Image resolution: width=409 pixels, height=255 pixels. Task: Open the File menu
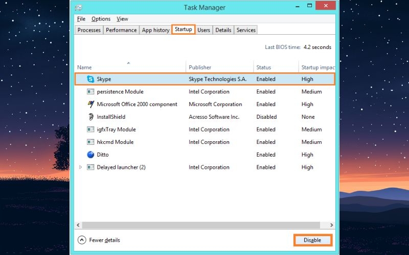(x=81, y=19)
